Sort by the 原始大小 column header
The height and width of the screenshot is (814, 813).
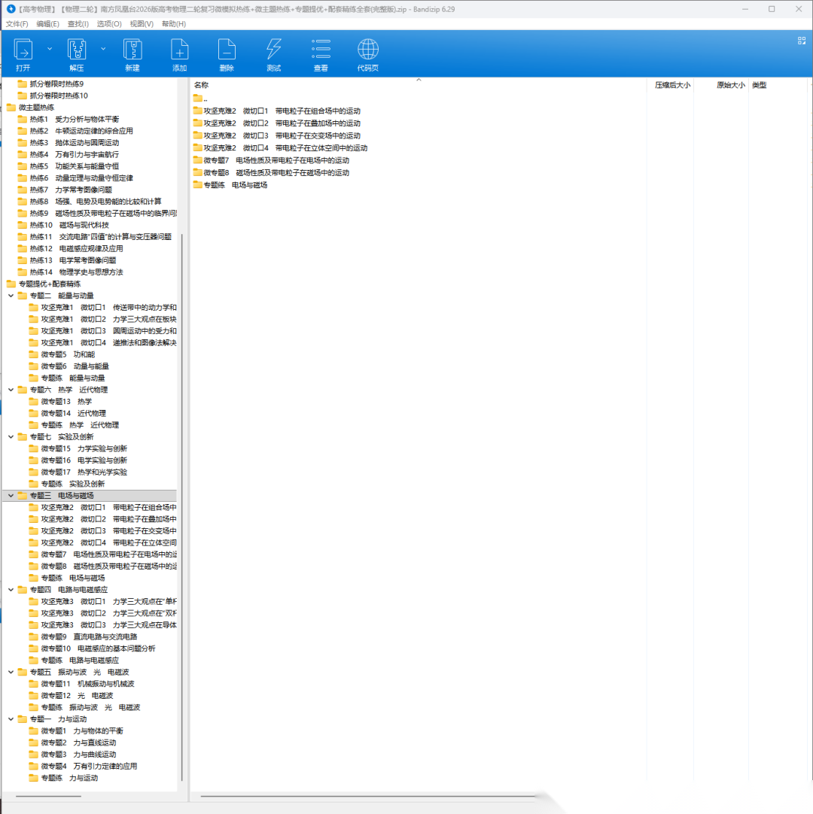pos(729,85)
